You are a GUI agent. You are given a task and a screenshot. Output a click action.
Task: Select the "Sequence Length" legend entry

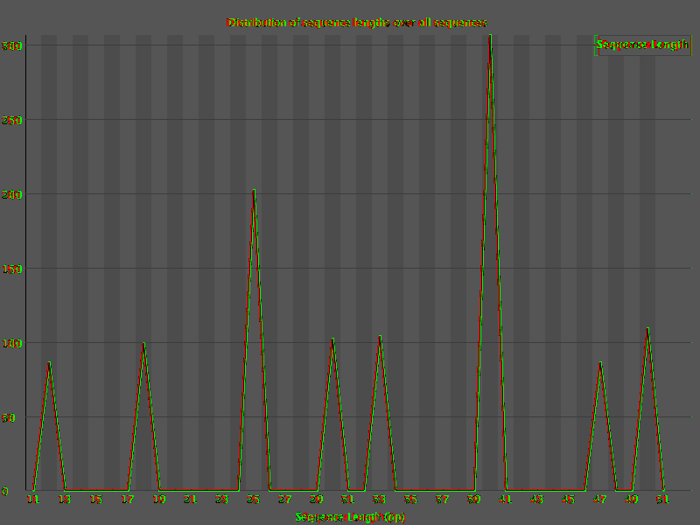click(642, 45)
